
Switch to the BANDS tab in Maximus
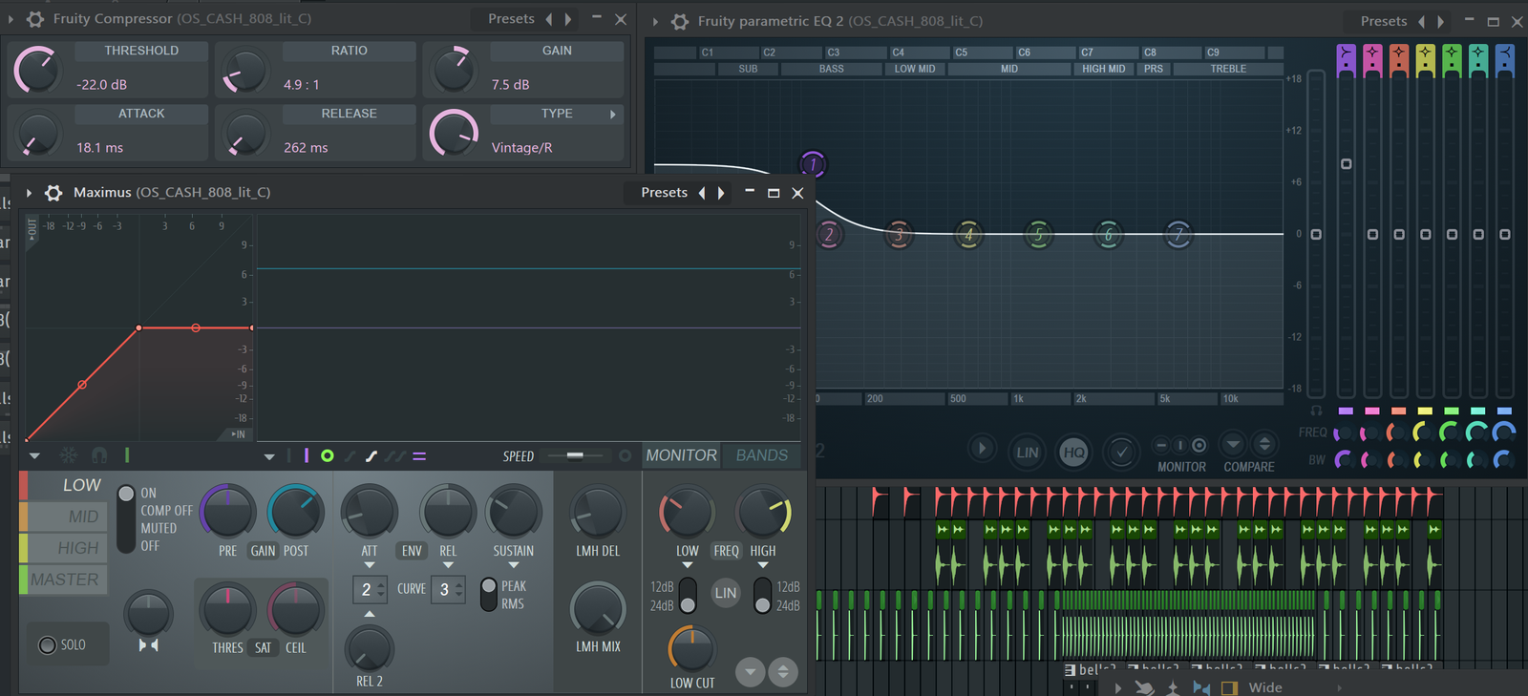[x=761, y=455]
